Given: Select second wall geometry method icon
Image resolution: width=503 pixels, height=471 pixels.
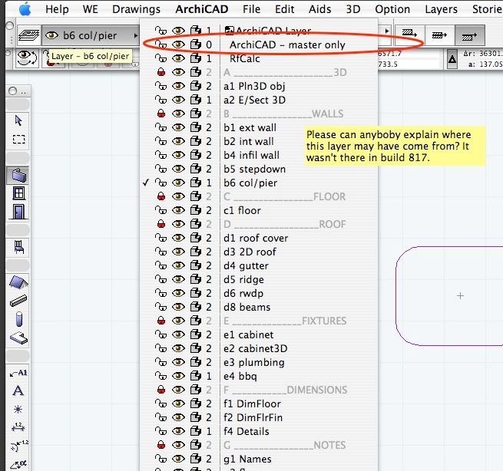Looking at the screenshot, I should (x=438, y=35).
